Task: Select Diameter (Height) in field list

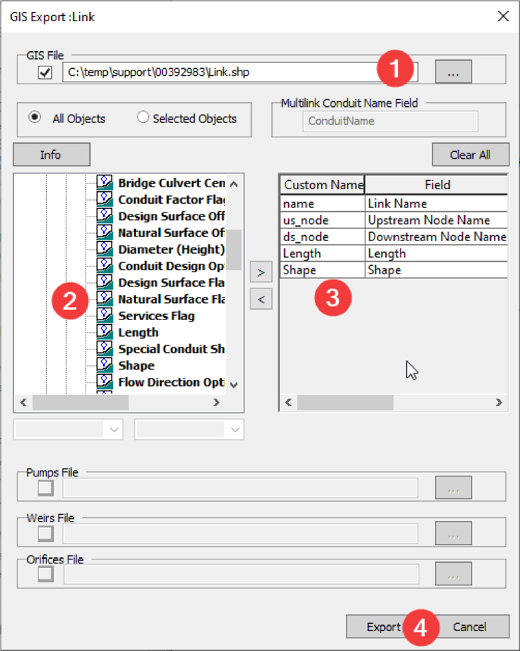Action: [171, 249]
